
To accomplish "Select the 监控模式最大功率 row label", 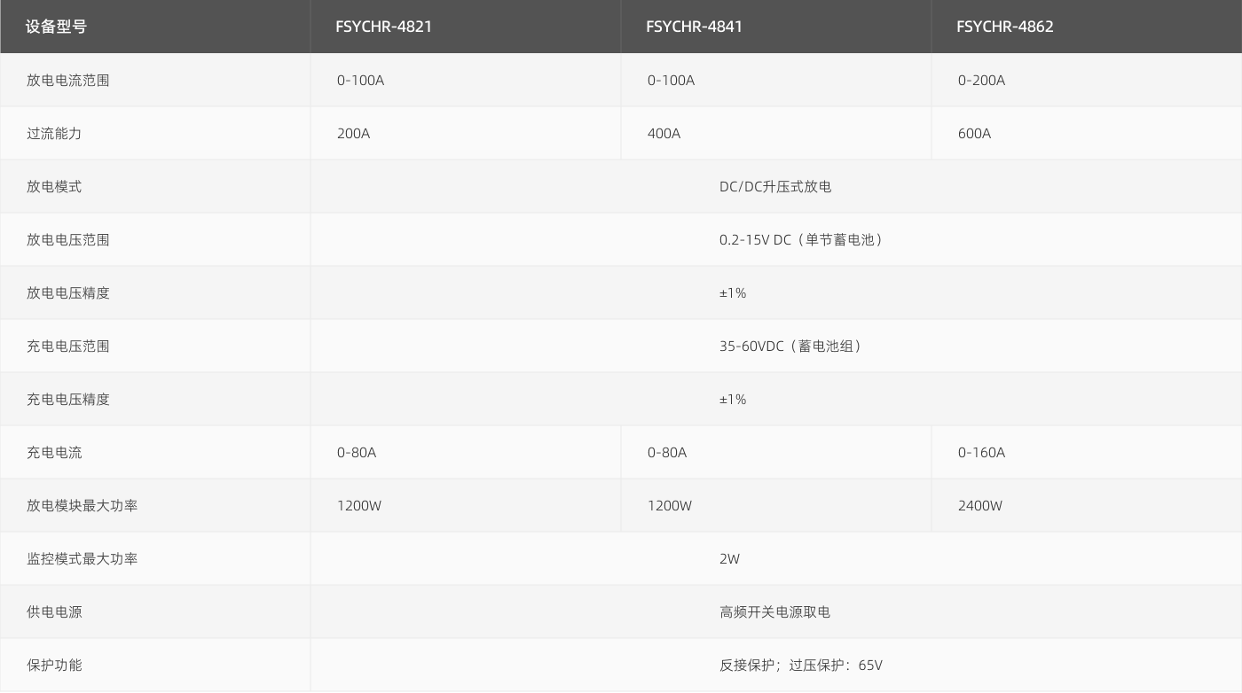I will (x=82, y=559).
